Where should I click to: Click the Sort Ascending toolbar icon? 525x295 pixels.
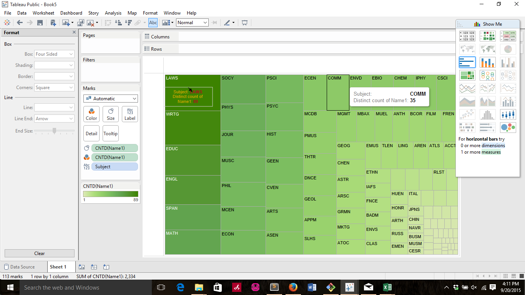pyautogui.click(x=118, y=23)
